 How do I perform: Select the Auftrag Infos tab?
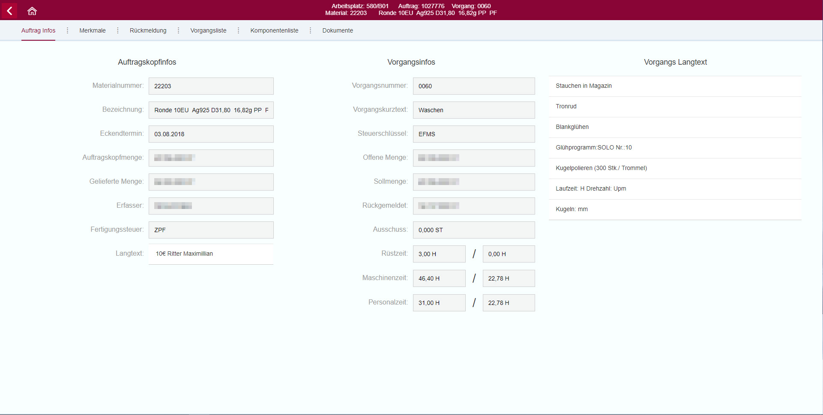38,30
